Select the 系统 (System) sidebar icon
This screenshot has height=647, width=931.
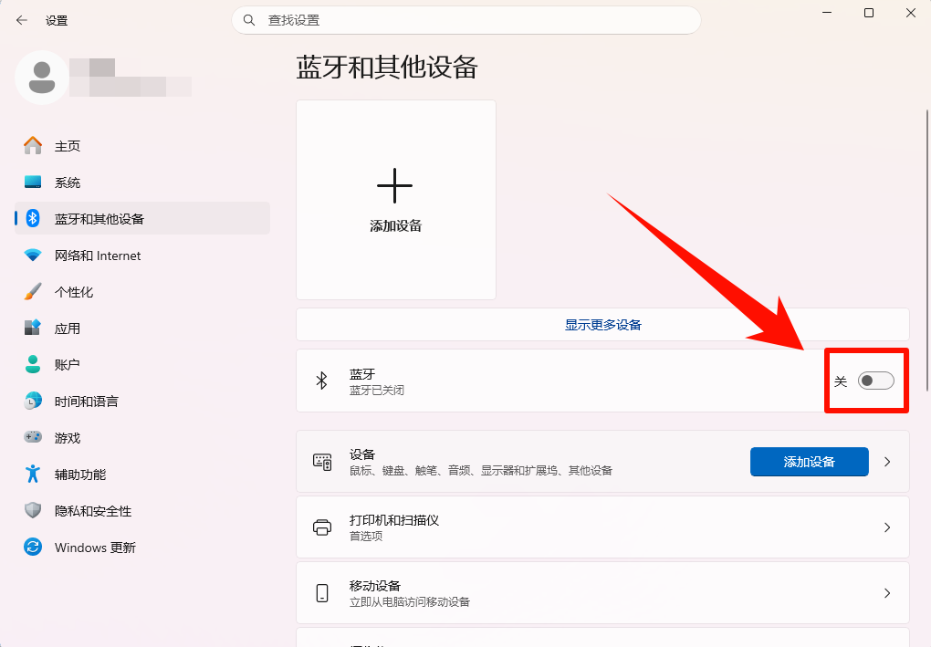click(x=31, y=182)
